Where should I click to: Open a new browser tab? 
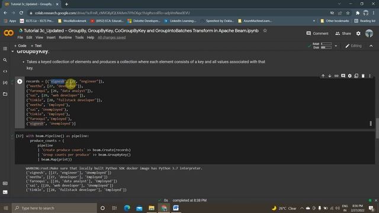point(66,4)
